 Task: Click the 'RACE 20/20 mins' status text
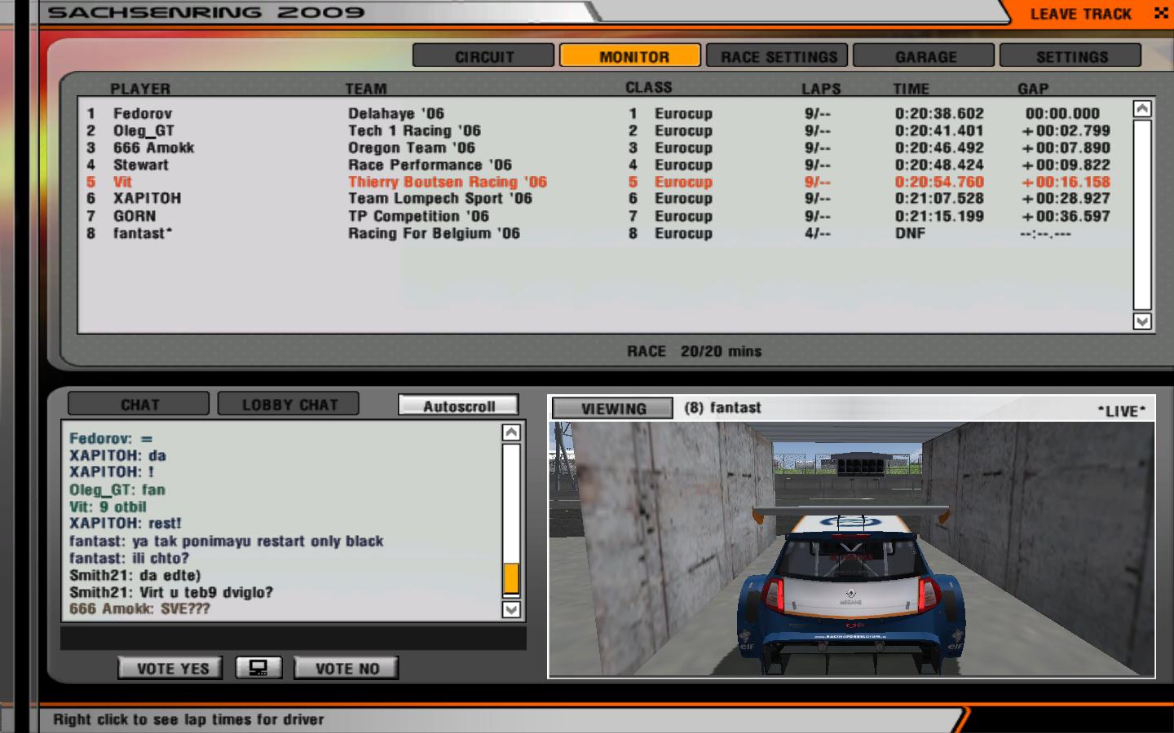click(x=694, y=351)
